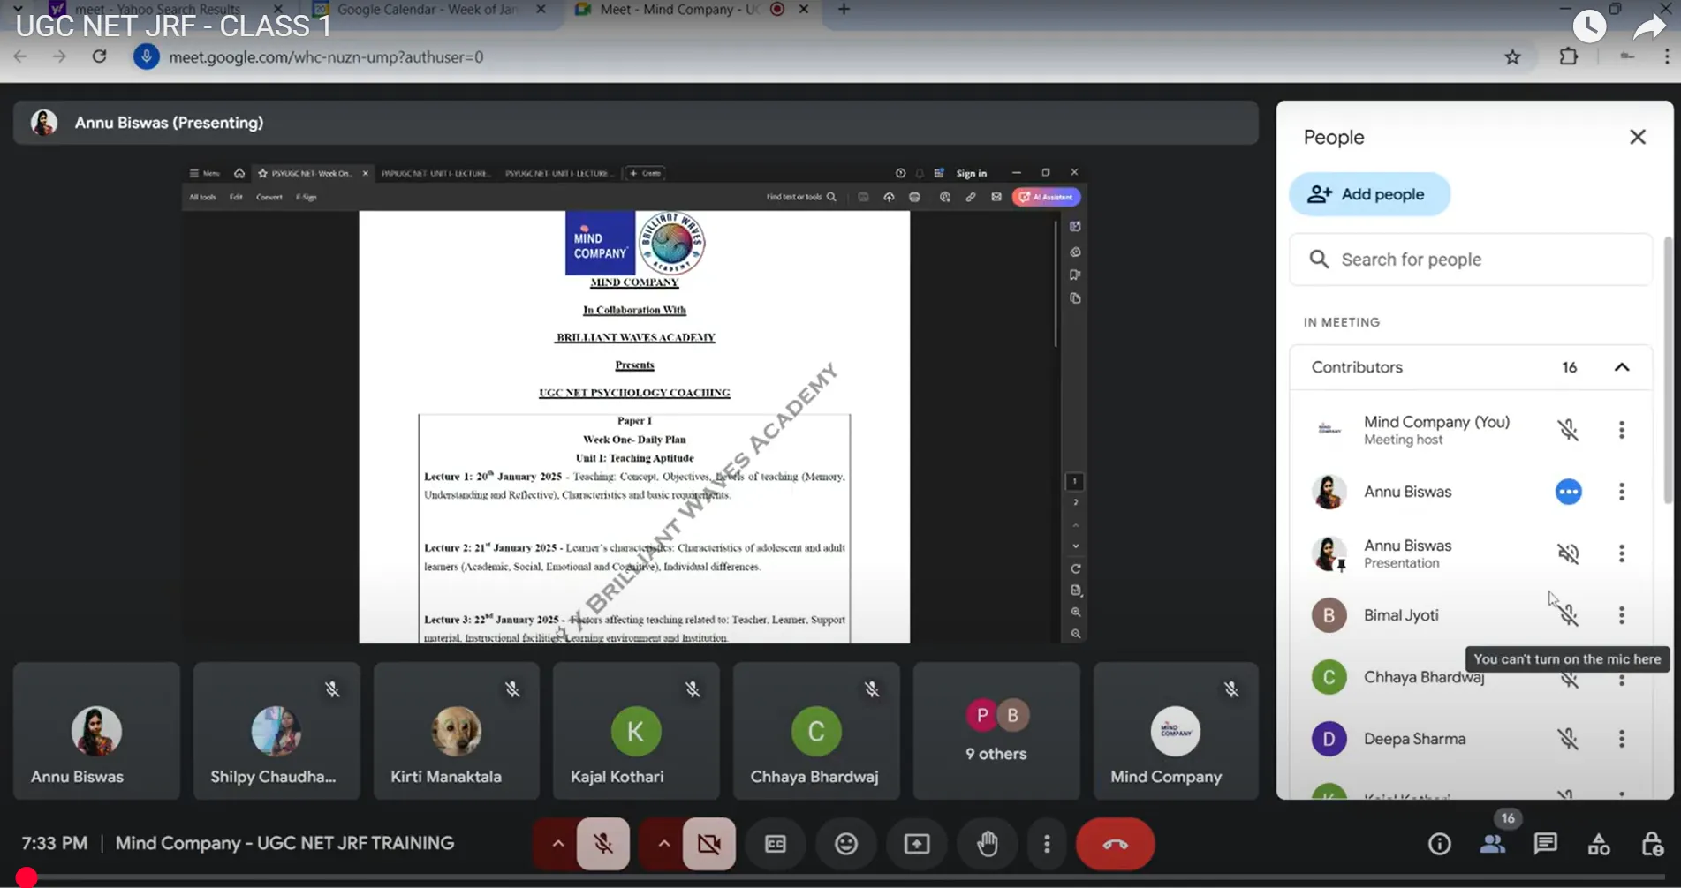The height and width of the screenshot is (888, 1681).
Task: Click muted mic icon for Bimal Jyoti
Action: (x=1568, y=615)
